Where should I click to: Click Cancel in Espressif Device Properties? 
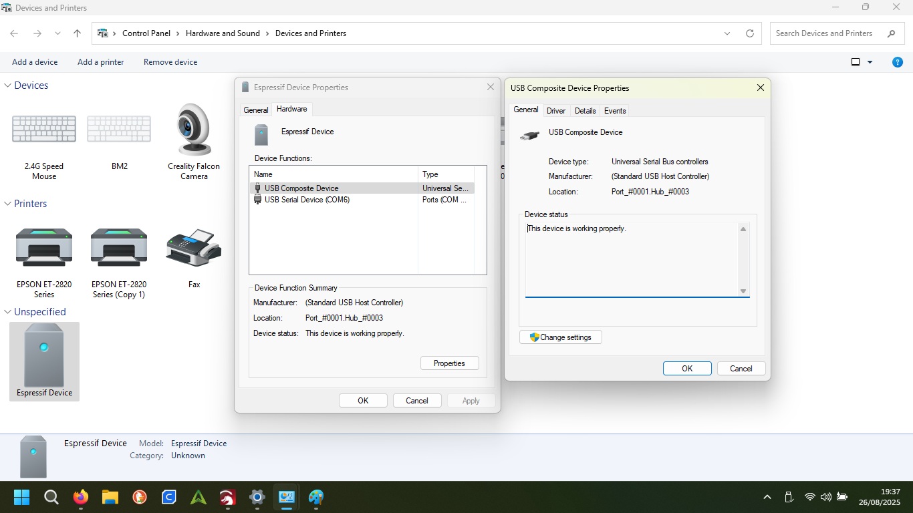point(416,401)
